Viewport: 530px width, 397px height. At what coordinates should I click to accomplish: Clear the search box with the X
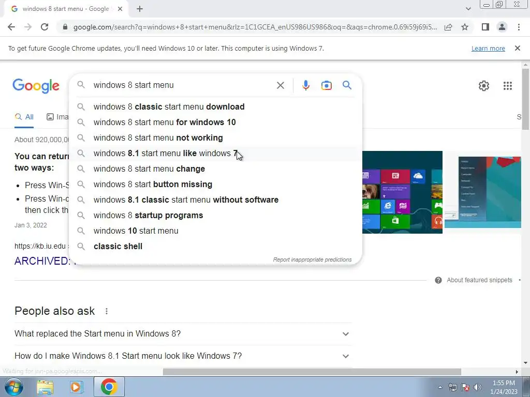pyautogui.click(x=280, y=85)
